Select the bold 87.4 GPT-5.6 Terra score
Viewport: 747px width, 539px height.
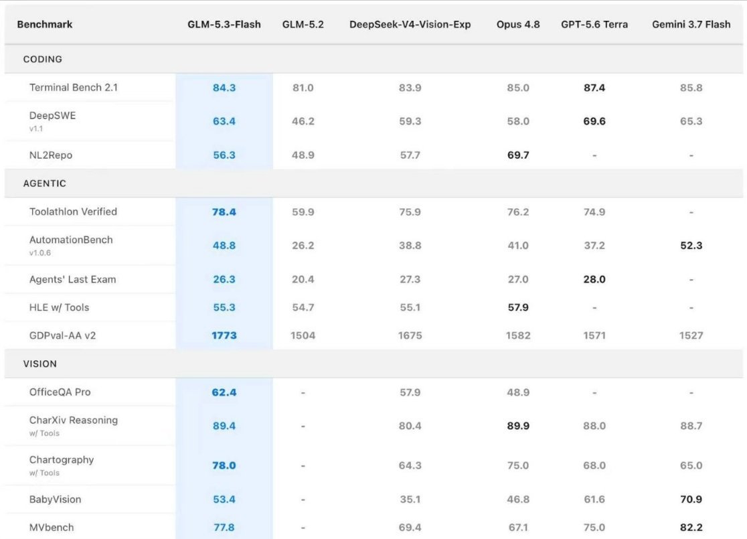coord(594,88)
